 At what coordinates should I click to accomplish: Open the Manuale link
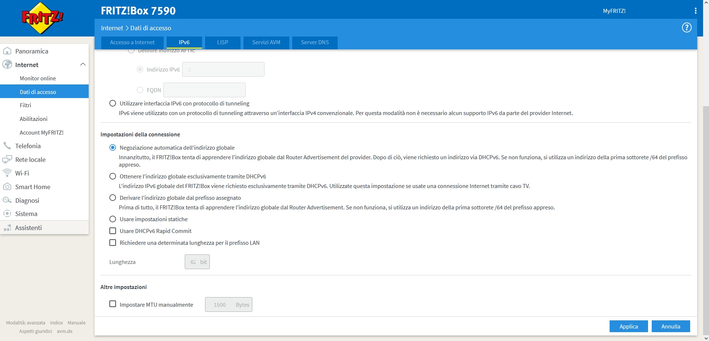click(76, 323)
